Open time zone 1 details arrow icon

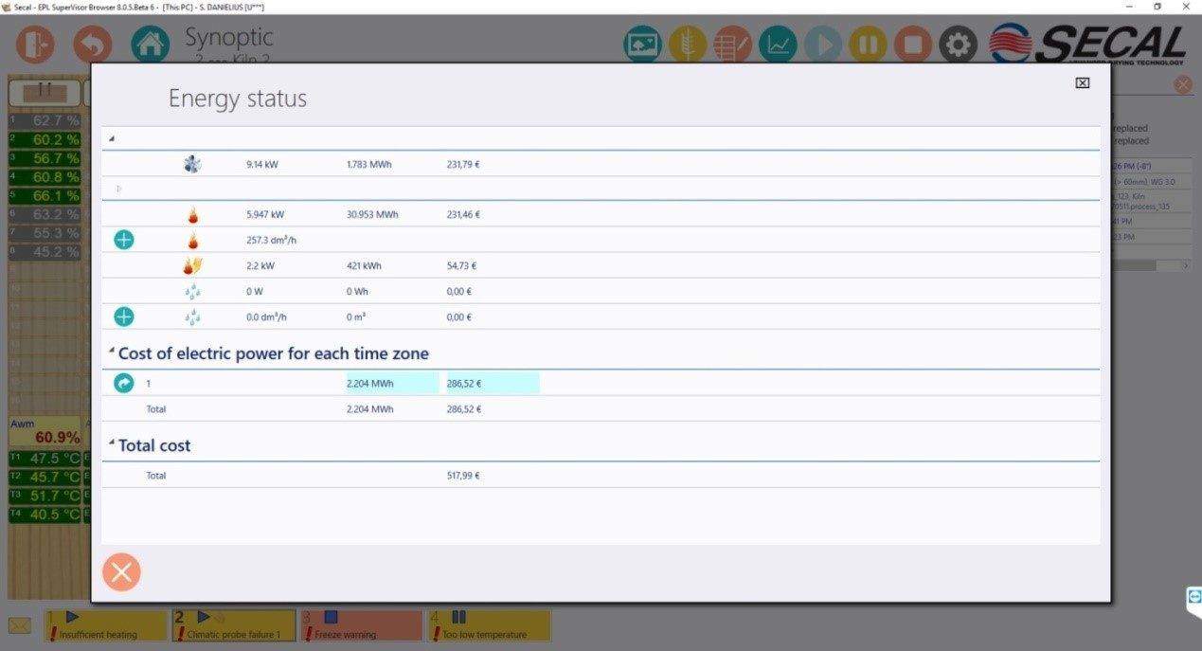click(x=124, y=384)
